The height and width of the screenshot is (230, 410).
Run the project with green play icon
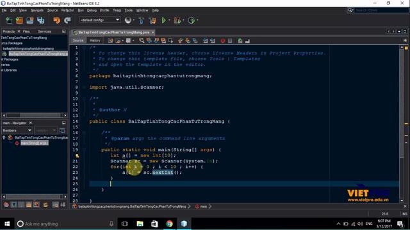[164, 20]
